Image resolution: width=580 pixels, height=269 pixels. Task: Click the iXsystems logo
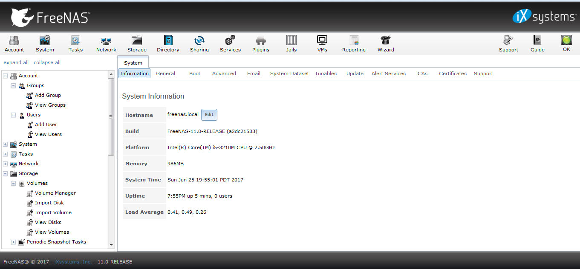tap(544, 17)
